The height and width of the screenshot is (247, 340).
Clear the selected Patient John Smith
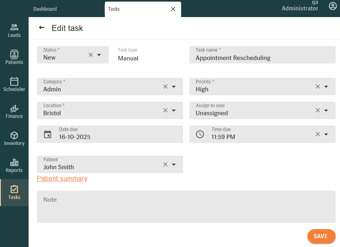click(165, 164)
